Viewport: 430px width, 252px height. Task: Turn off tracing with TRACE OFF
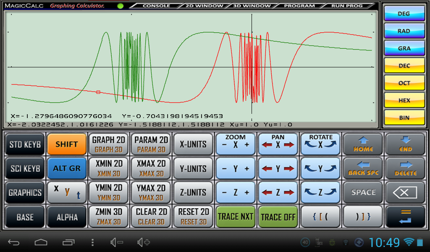278,217
